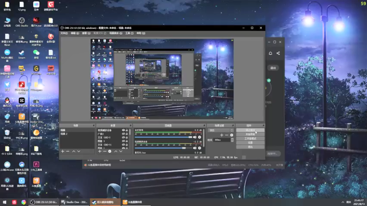367x206 pixels.
Task: Click the transition duration 300ms input field
Action: click(x=222, y=140)
